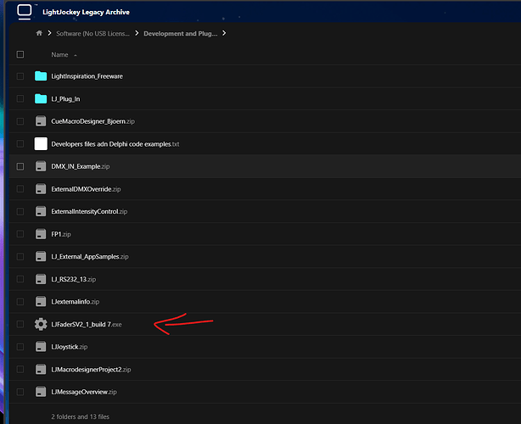Viewport: 521px width, 424px height.
Task: Open the Software (No USB Licens... breadcrumb
Action: point(92,34)
